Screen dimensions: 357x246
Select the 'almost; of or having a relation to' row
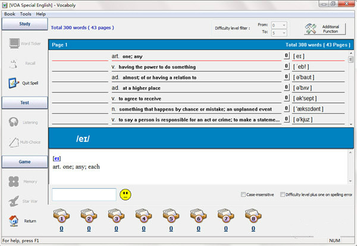196,77
